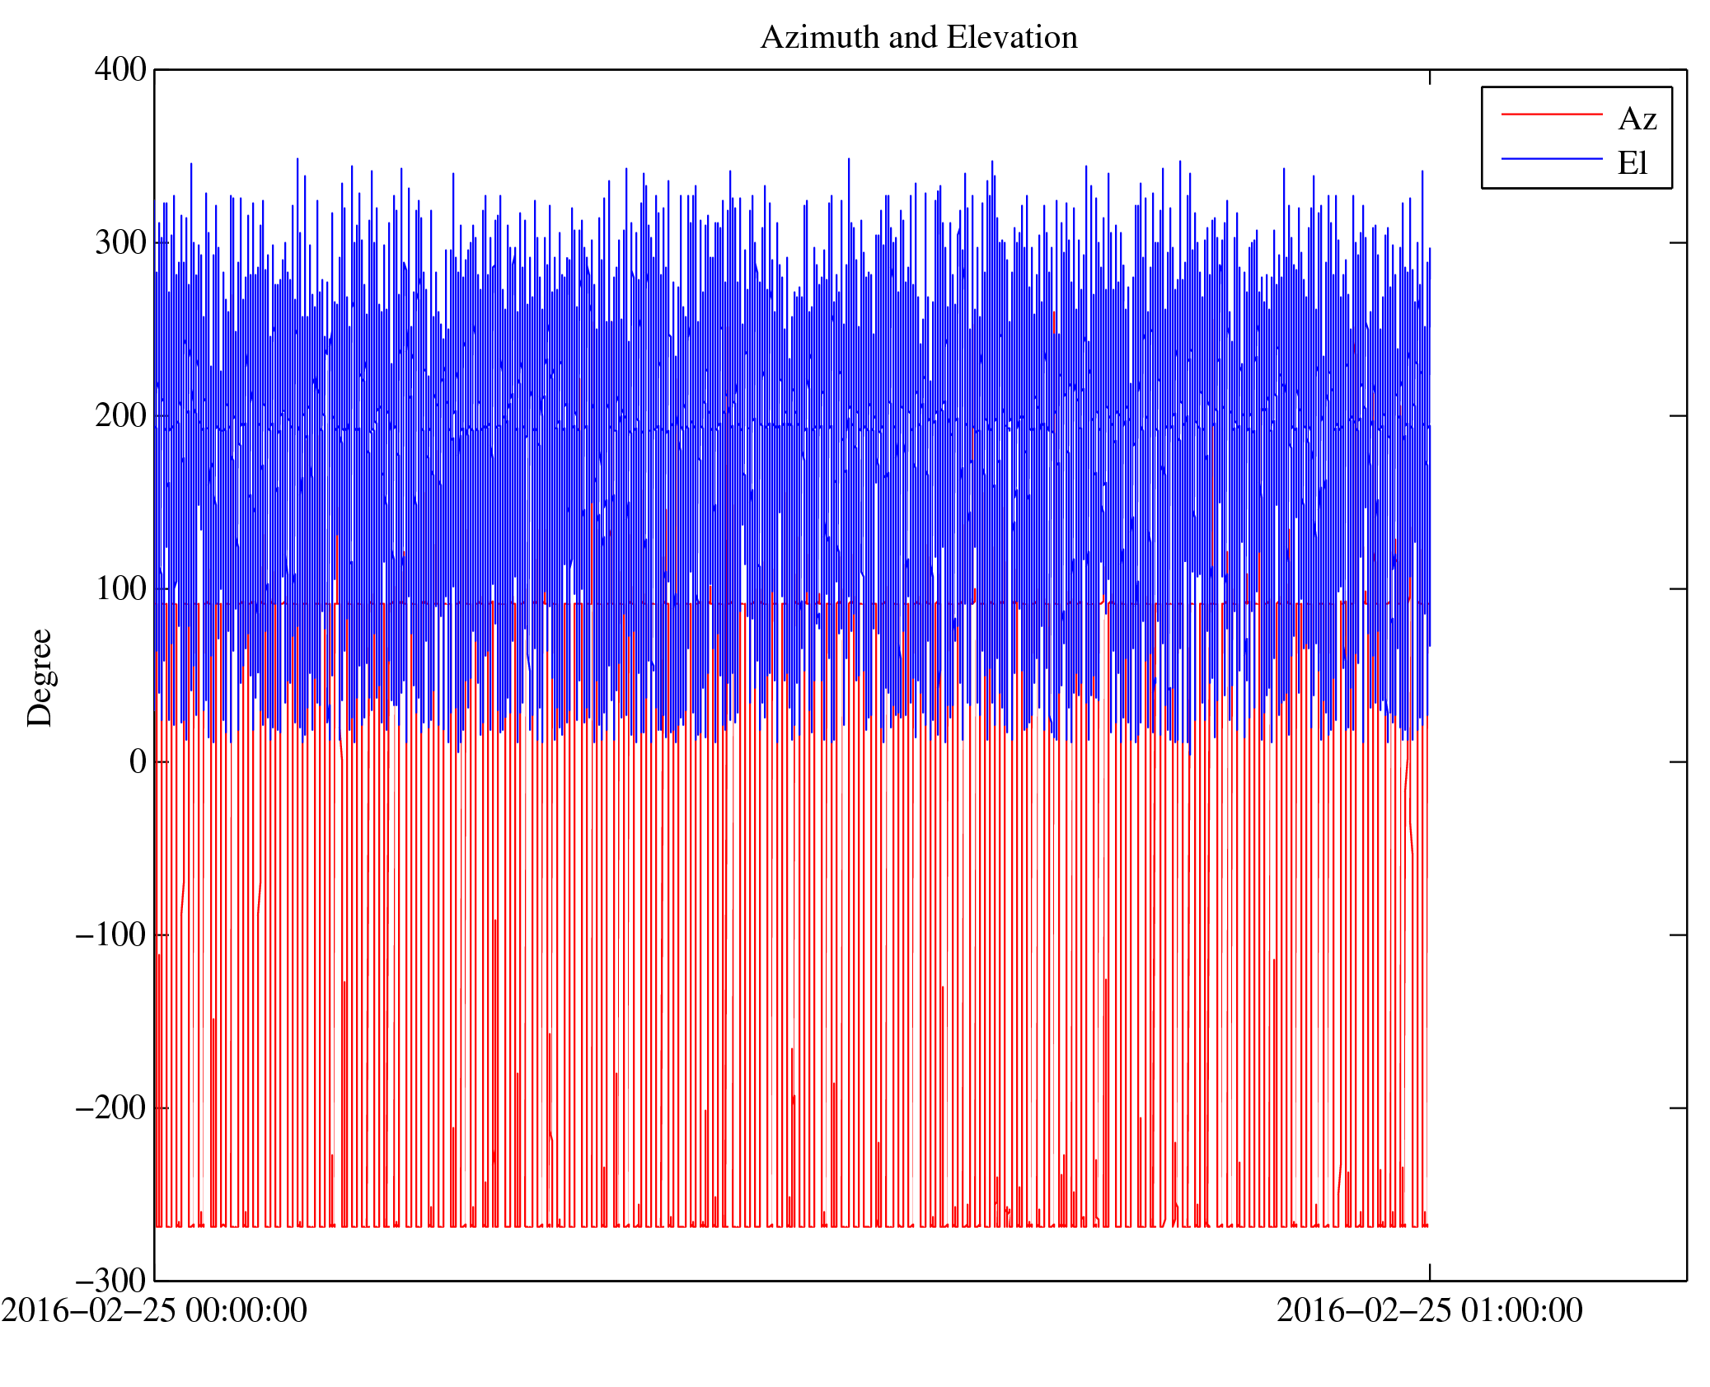This screenshot has height=1387, width=1710.
Task: Click the 400 y-axis tick label
Action: tap(120, 69)
